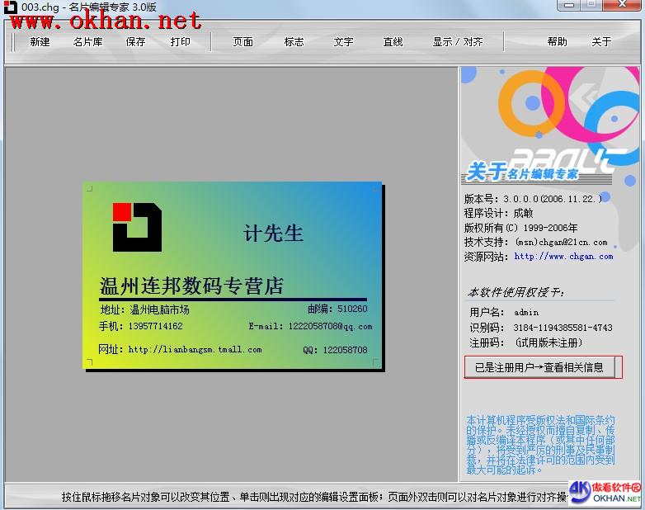The image size is (645, 510).
Task: Click the 版本号 3.0.0.0 version line
Action: [533, 199]
